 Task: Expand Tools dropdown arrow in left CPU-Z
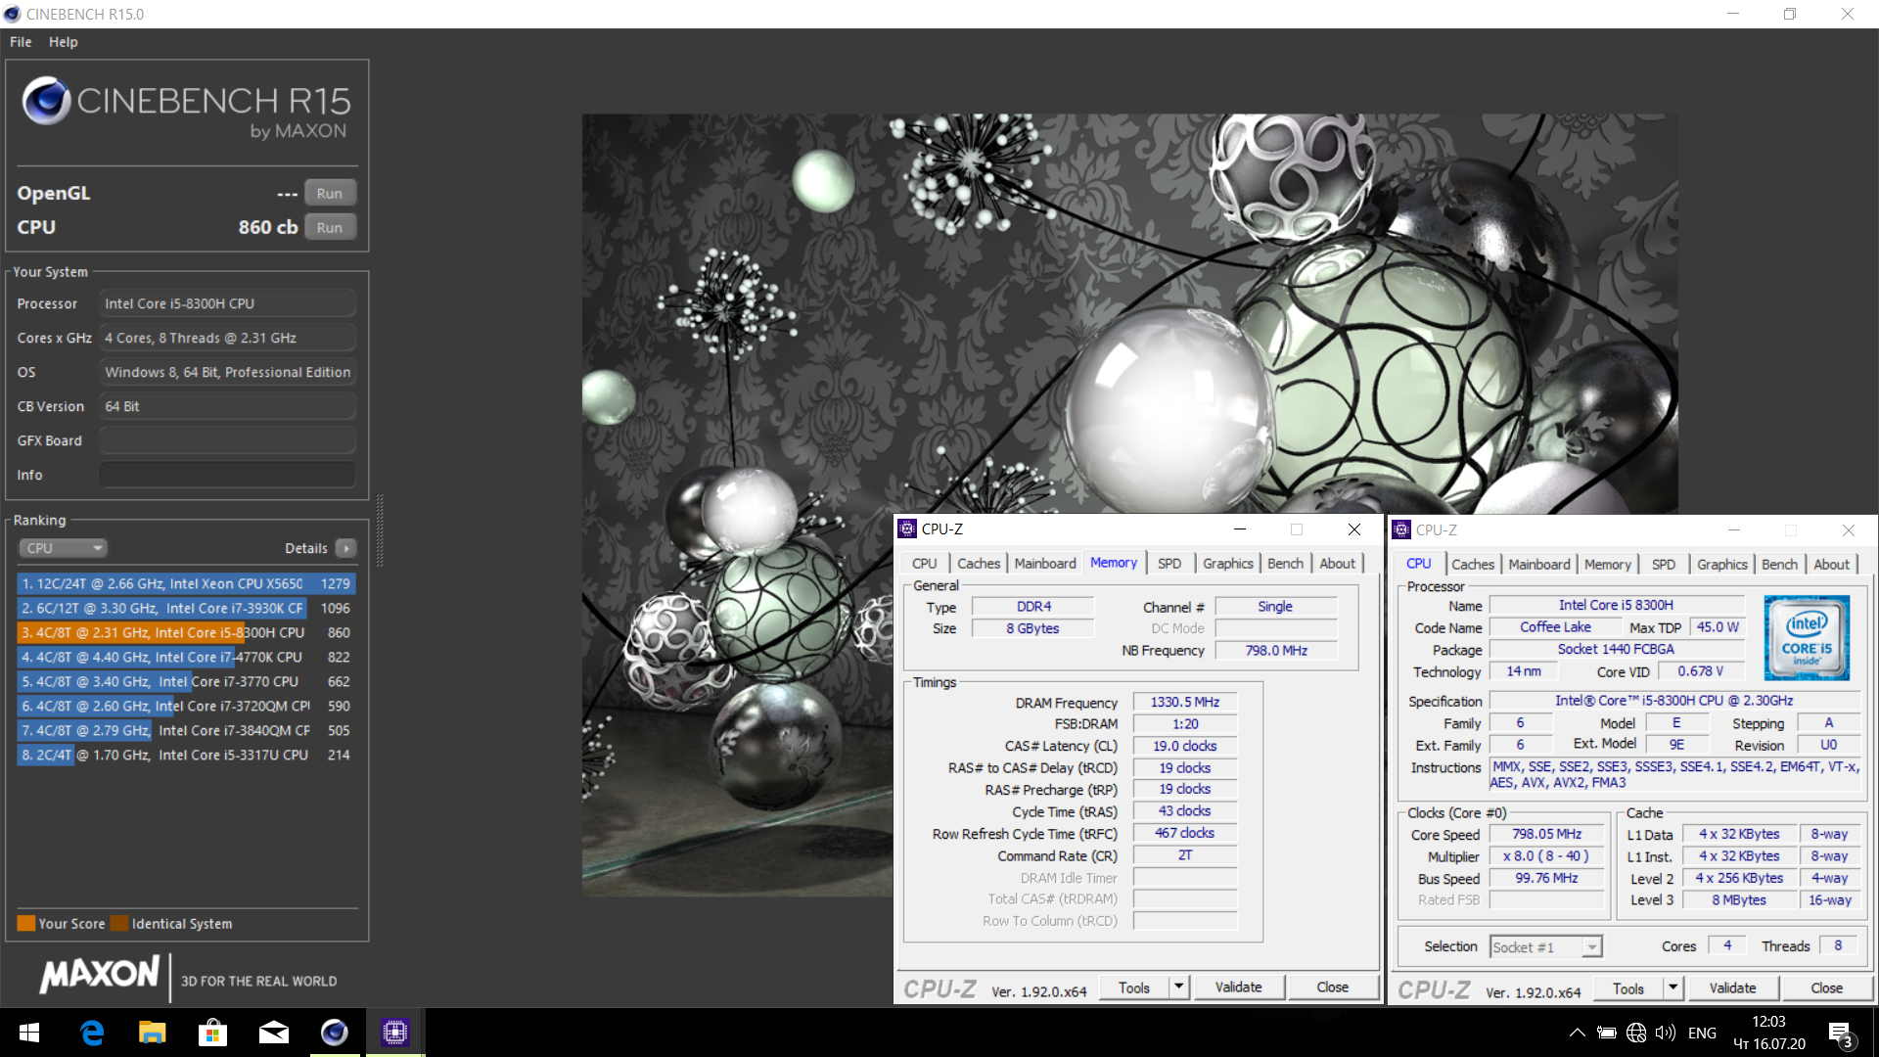1179,988
